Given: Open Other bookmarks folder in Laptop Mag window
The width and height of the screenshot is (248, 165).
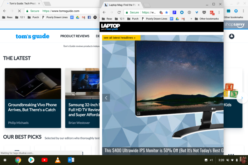Looking at the screenshot, I should click(207, 19).
